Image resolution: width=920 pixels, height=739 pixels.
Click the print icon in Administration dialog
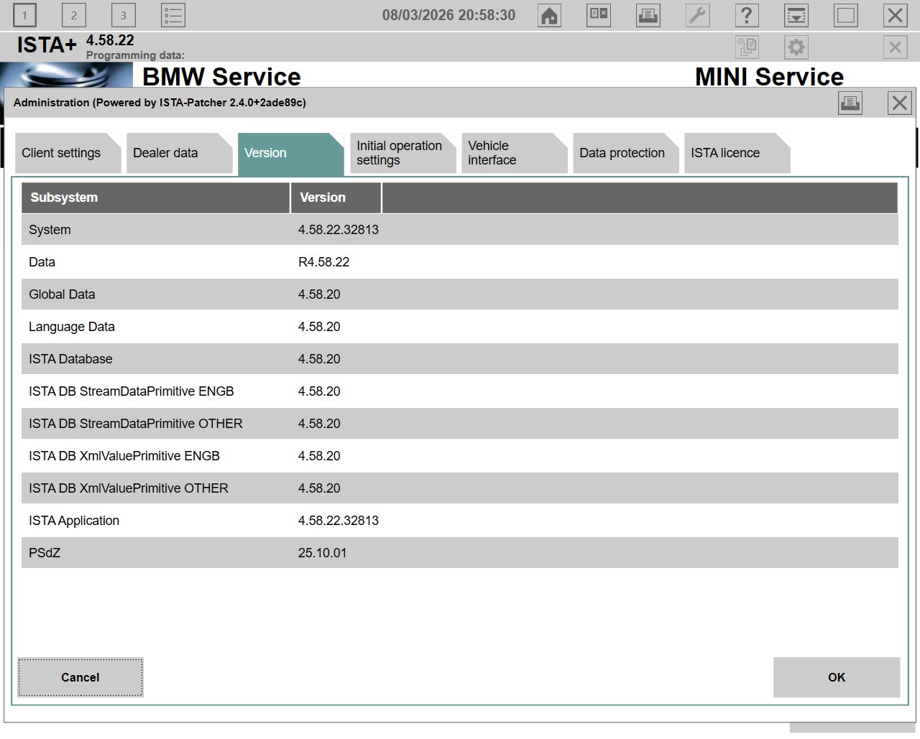850,103
